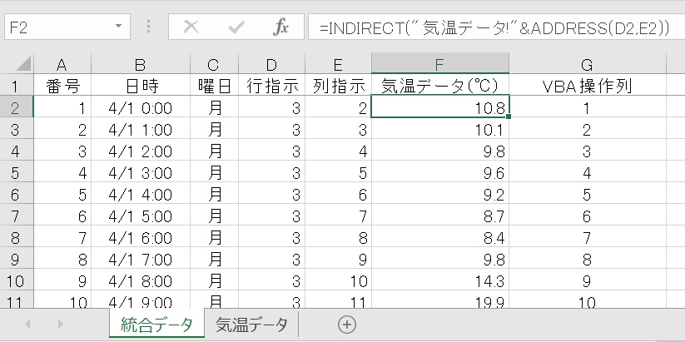Select the cell with 4/1 1:00
The width and height of the screenshot is (685, 342).
click(x=141, y=129)
